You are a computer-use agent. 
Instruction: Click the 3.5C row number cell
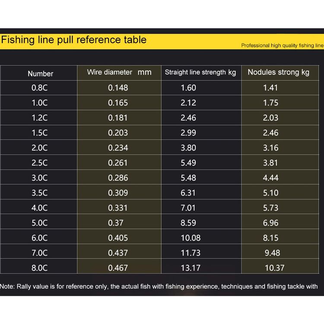[x=39, y=193]
